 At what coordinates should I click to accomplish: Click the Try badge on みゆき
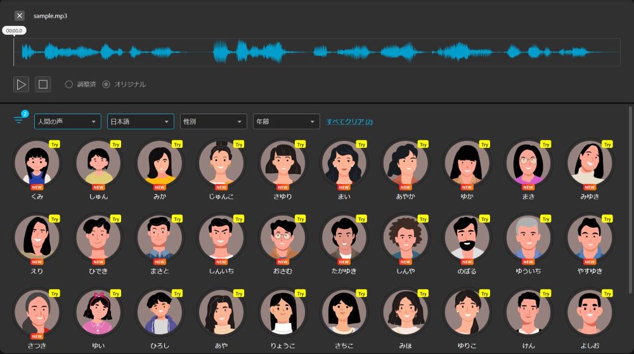click(608, 145)
